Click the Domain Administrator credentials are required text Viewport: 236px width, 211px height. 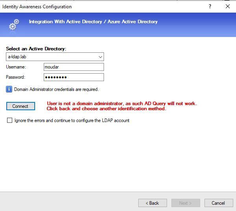point(56,89)
